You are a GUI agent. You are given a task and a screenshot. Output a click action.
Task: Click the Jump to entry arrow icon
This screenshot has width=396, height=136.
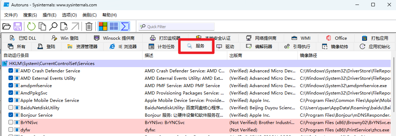[x=75, y=26]
